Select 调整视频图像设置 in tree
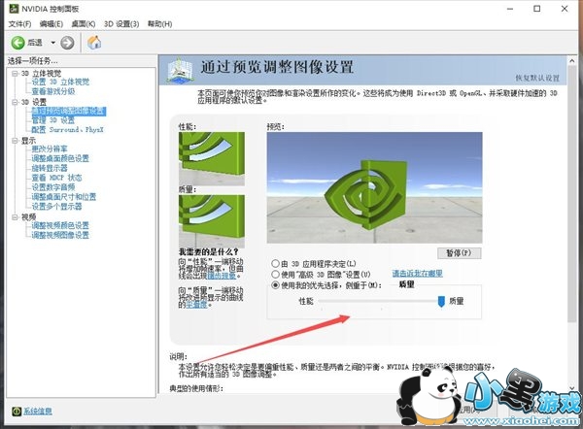The image size is (583, 429). [60, 235]
